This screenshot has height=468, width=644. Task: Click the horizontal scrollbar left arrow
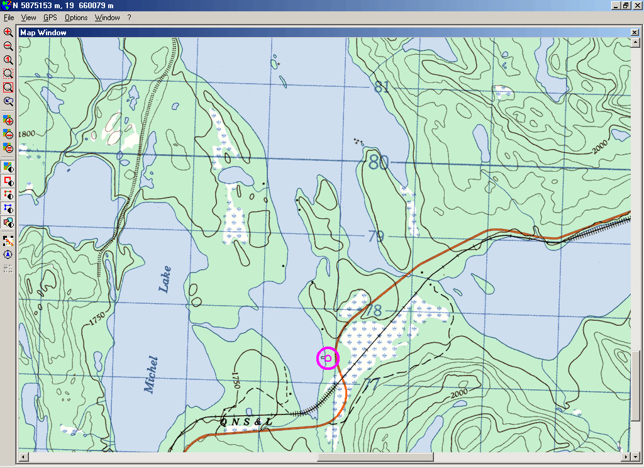click(x=23, y=457)
